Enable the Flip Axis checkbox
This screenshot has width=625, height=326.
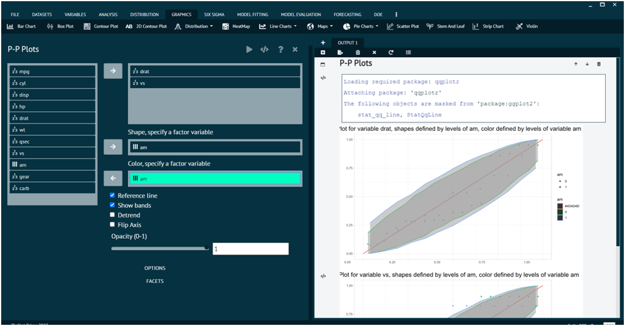(x=112, y=224)
